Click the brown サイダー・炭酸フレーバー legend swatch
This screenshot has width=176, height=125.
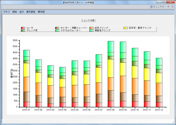click(x=57, y=28)
